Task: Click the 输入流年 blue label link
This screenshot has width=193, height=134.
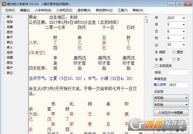Action: [160, 85]
